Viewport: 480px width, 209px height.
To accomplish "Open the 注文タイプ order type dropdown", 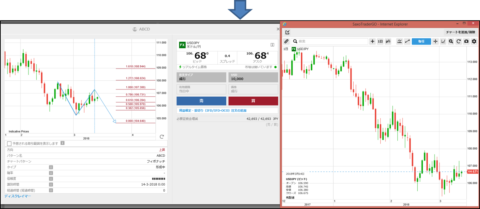I will [x=201, y=77].
